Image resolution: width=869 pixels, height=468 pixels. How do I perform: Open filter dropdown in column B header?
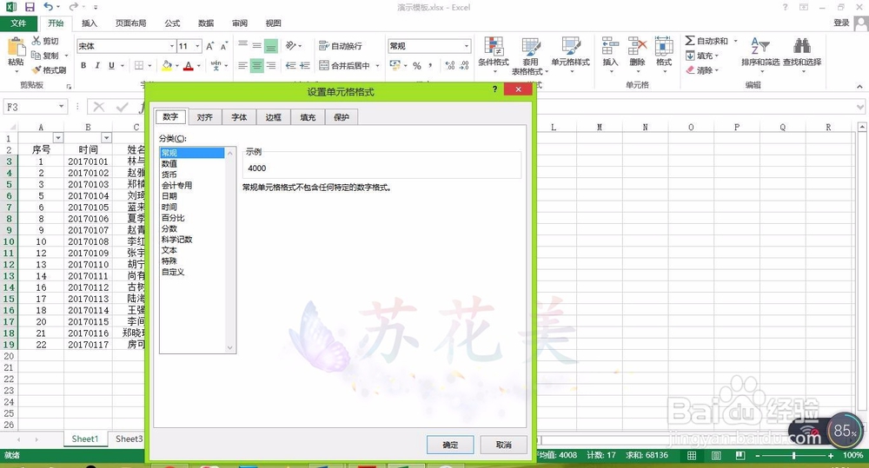[106, 138]
